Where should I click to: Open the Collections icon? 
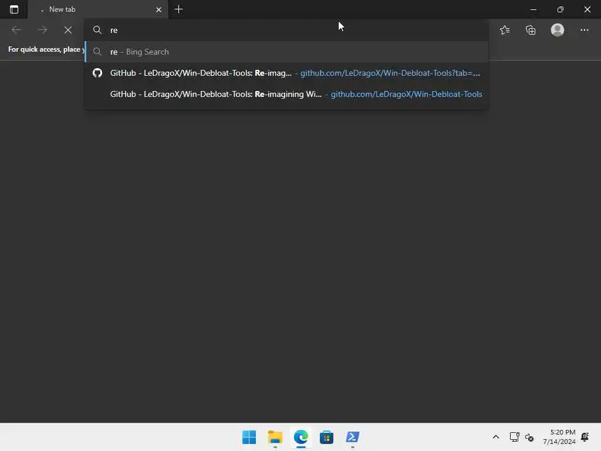pos(531,30)
